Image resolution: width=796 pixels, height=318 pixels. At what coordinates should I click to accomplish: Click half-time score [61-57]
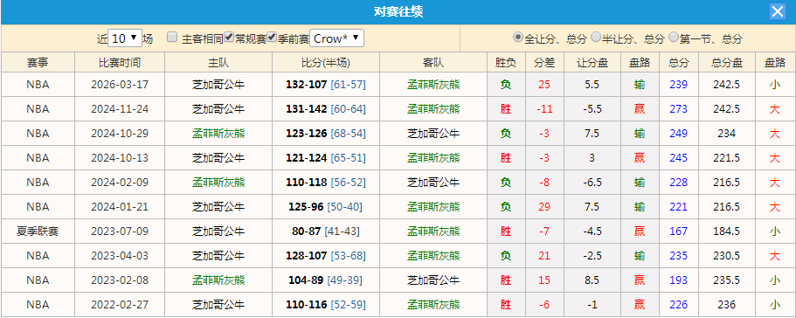pyautogui.click(x=348, y=85)
